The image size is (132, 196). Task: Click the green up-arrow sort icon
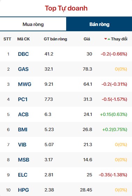click(x=109, y=39)
